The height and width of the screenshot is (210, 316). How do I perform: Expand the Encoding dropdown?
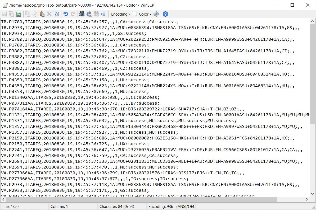121,14
